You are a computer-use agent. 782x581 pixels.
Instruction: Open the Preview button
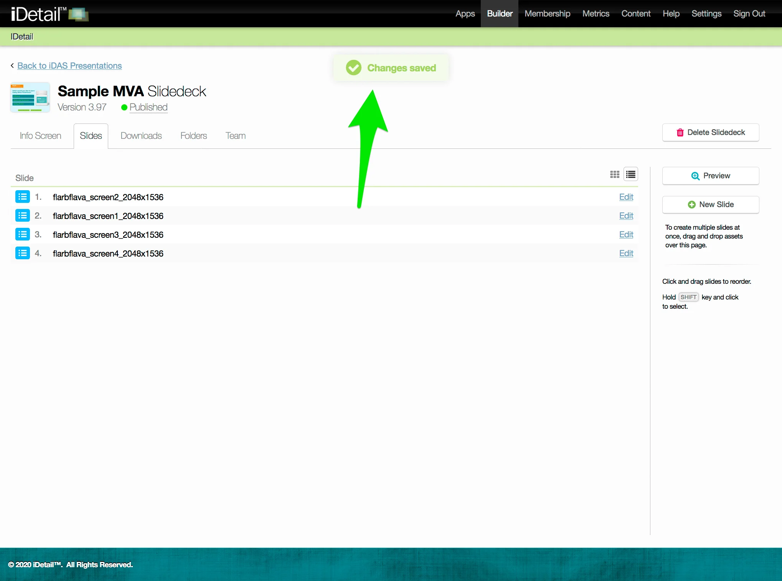[x=710, y=176]
